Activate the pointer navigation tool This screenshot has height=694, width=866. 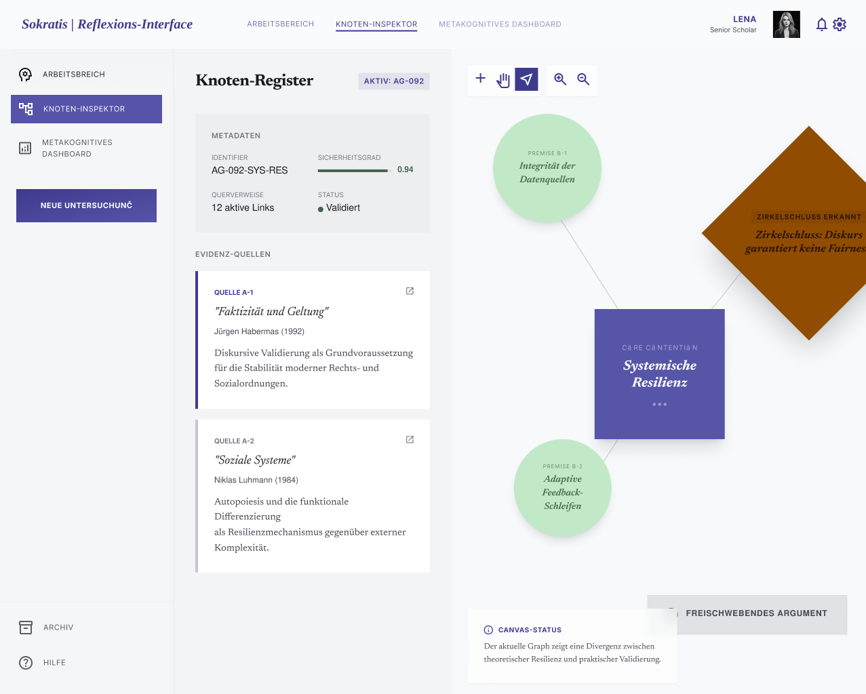(526, 79)
